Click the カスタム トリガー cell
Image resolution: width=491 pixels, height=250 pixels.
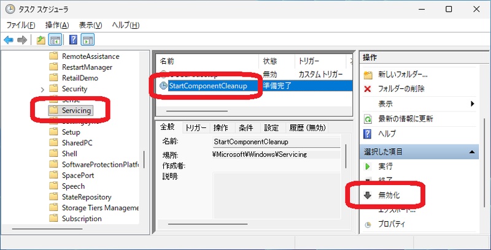point(320,74)
